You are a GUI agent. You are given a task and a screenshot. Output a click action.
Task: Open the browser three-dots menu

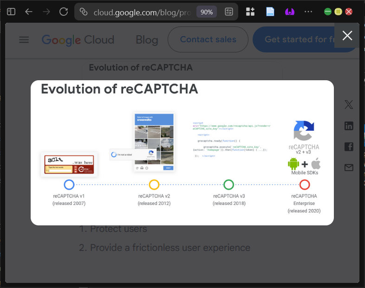pyautogui.click(x=308, y=12)
